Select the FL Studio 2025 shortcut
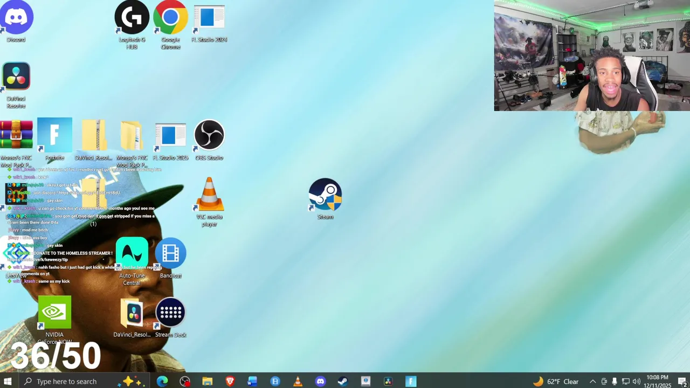 coord(170,141)
